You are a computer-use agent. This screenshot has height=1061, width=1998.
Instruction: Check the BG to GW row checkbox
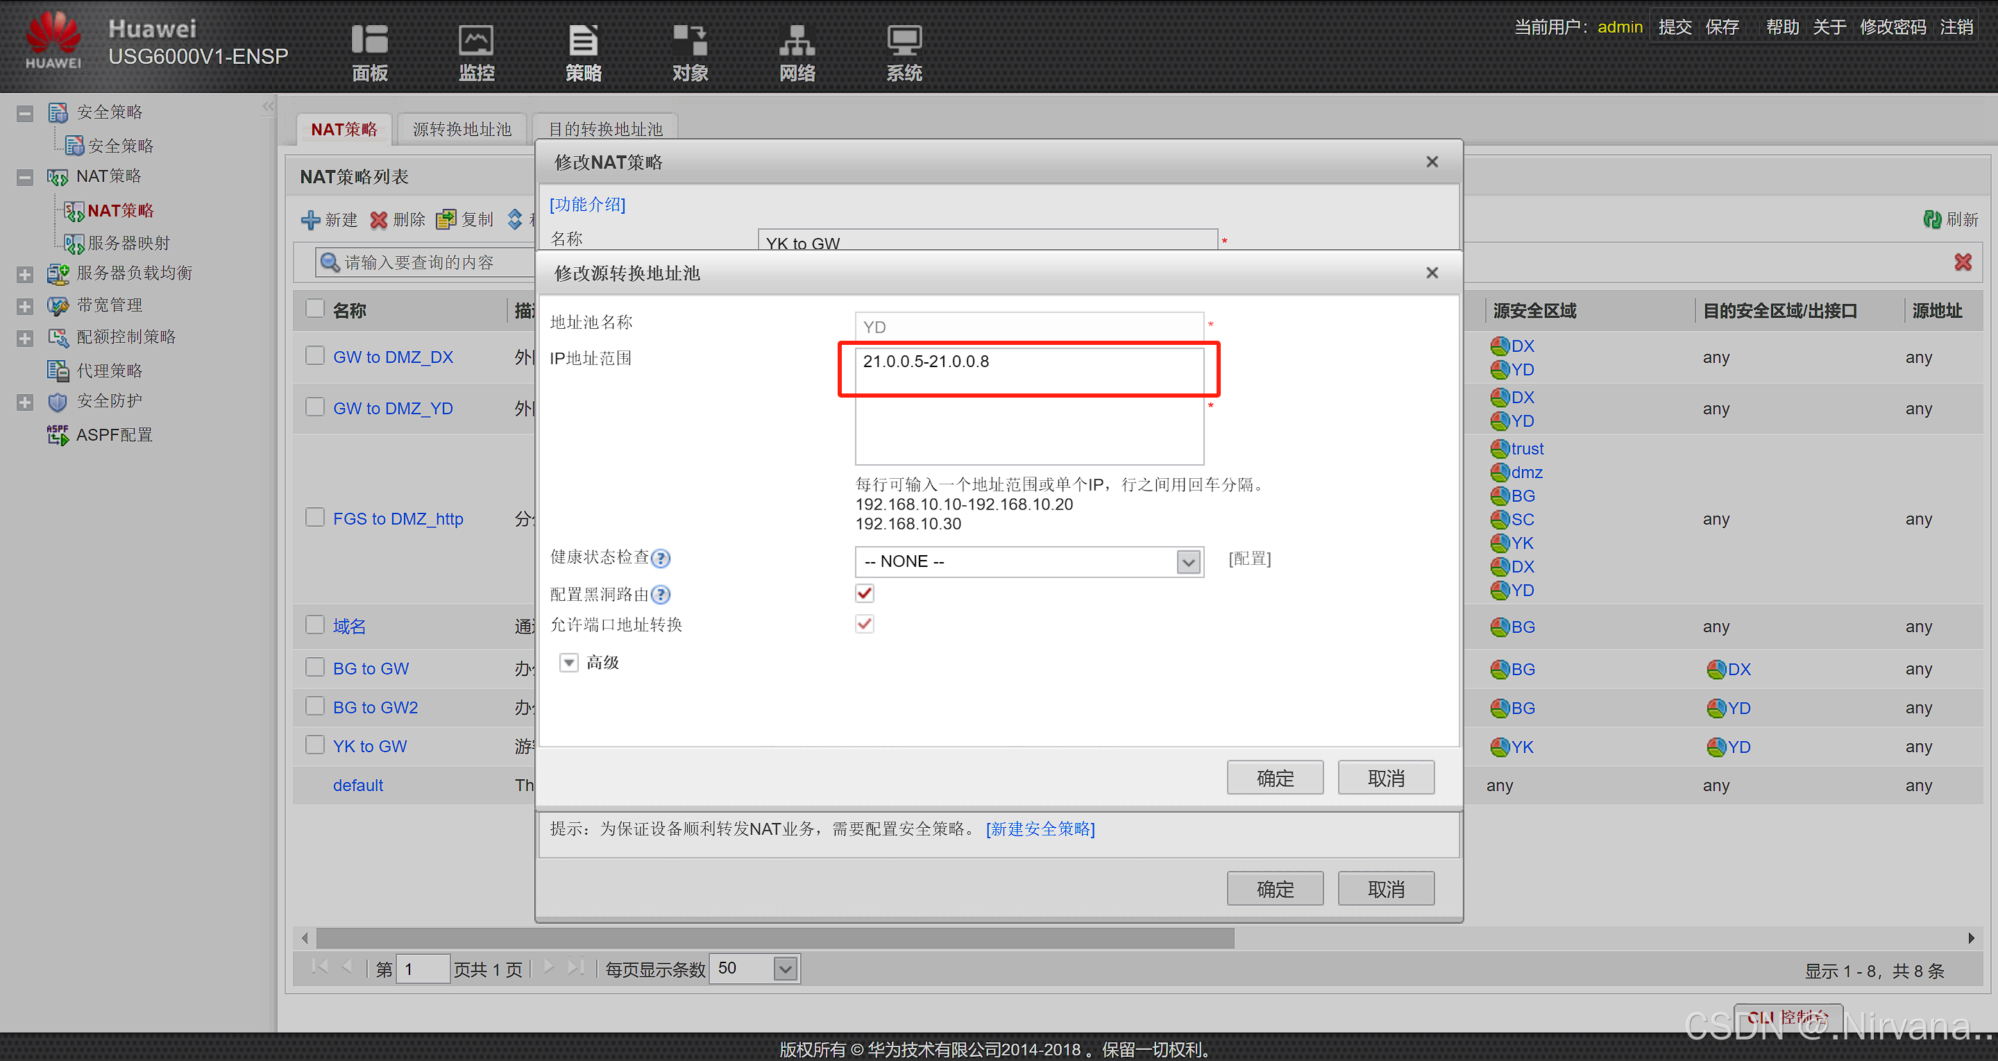[315, 667]
